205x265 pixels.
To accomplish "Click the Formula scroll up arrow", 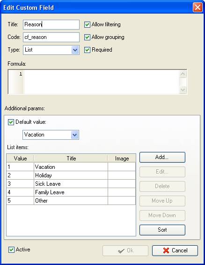I will 183,74.
